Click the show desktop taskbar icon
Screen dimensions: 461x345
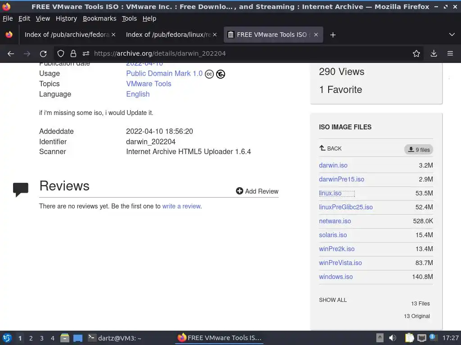coord(77,338)
